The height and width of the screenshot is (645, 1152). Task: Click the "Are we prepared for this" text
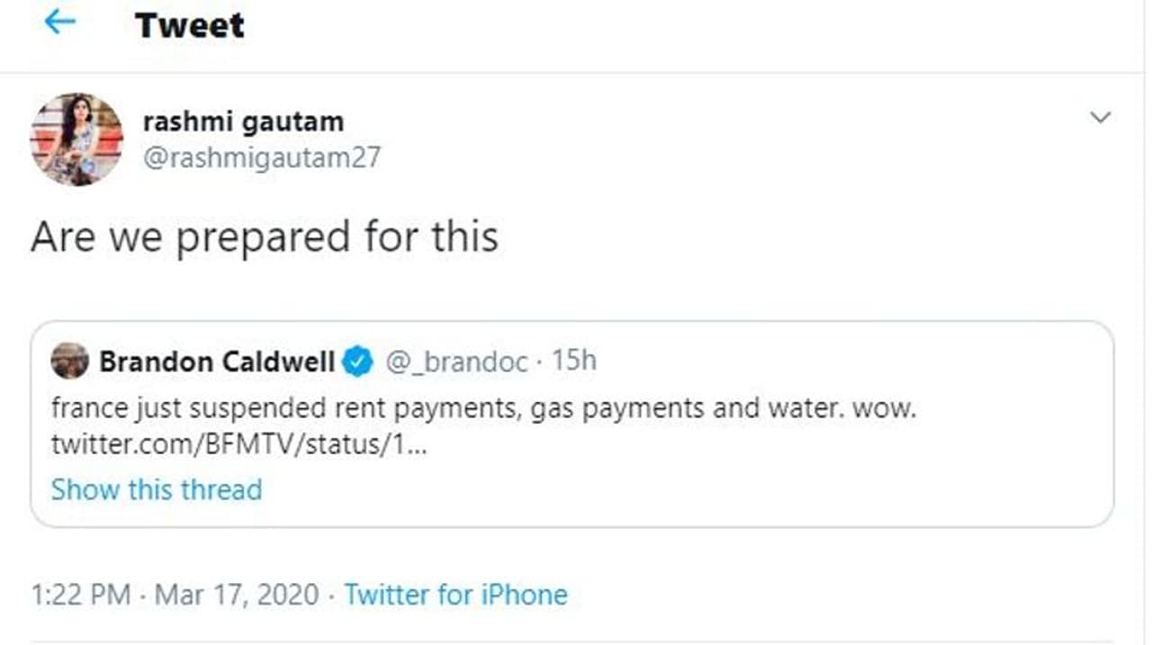tap(265, 237)
